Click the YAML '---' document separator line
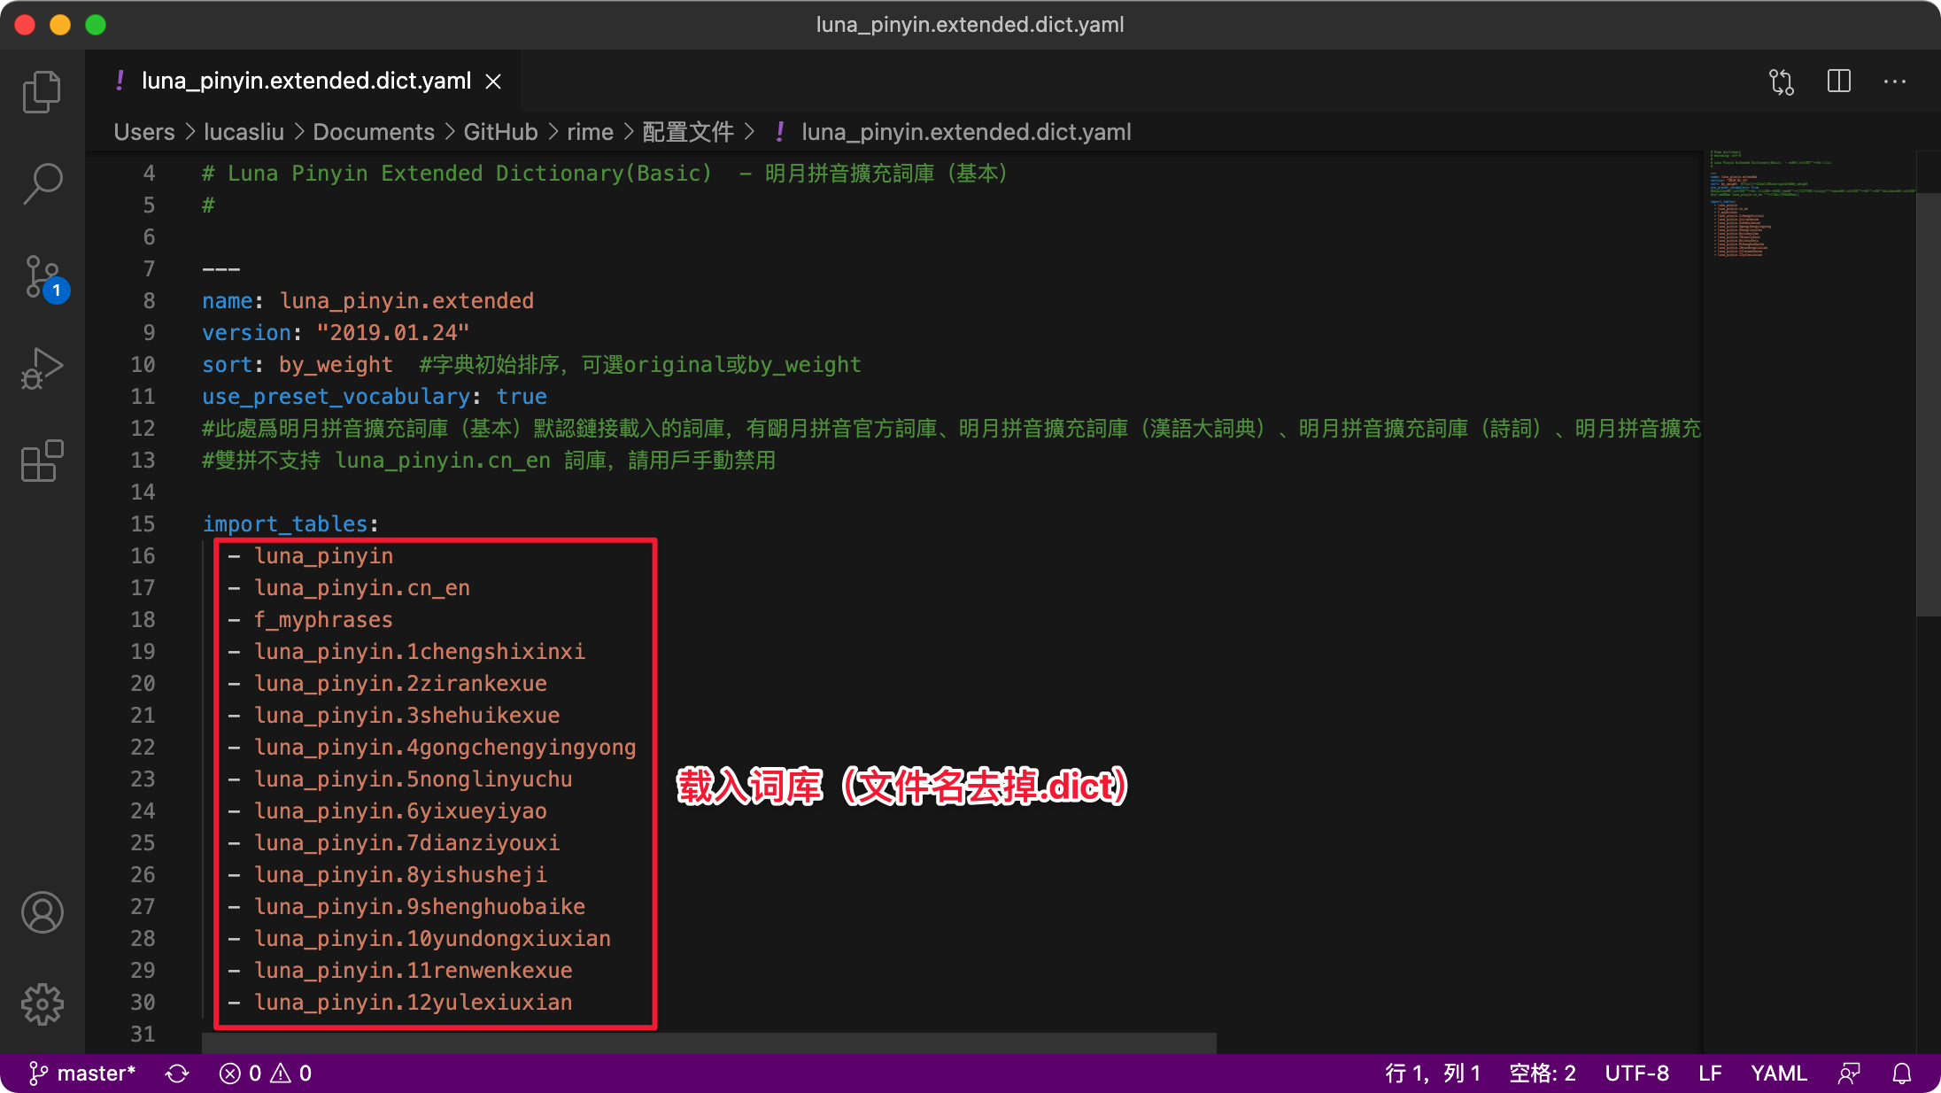1941x1093 pixels. pos(220,268)
